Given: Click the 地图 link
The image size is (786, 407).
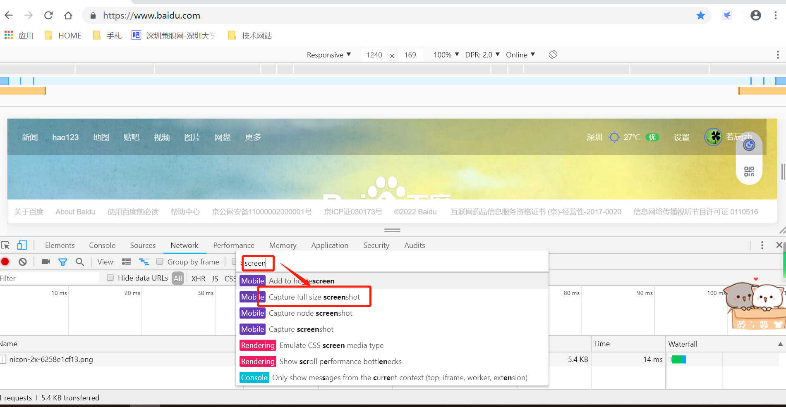Looking at the screenshot, I should (x=101, y=137).
